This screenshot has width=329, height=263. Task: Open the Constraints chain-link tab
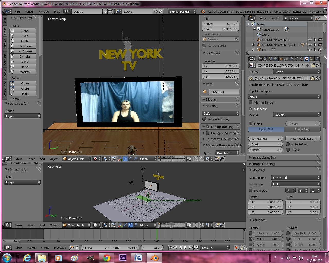coord(286,59)
